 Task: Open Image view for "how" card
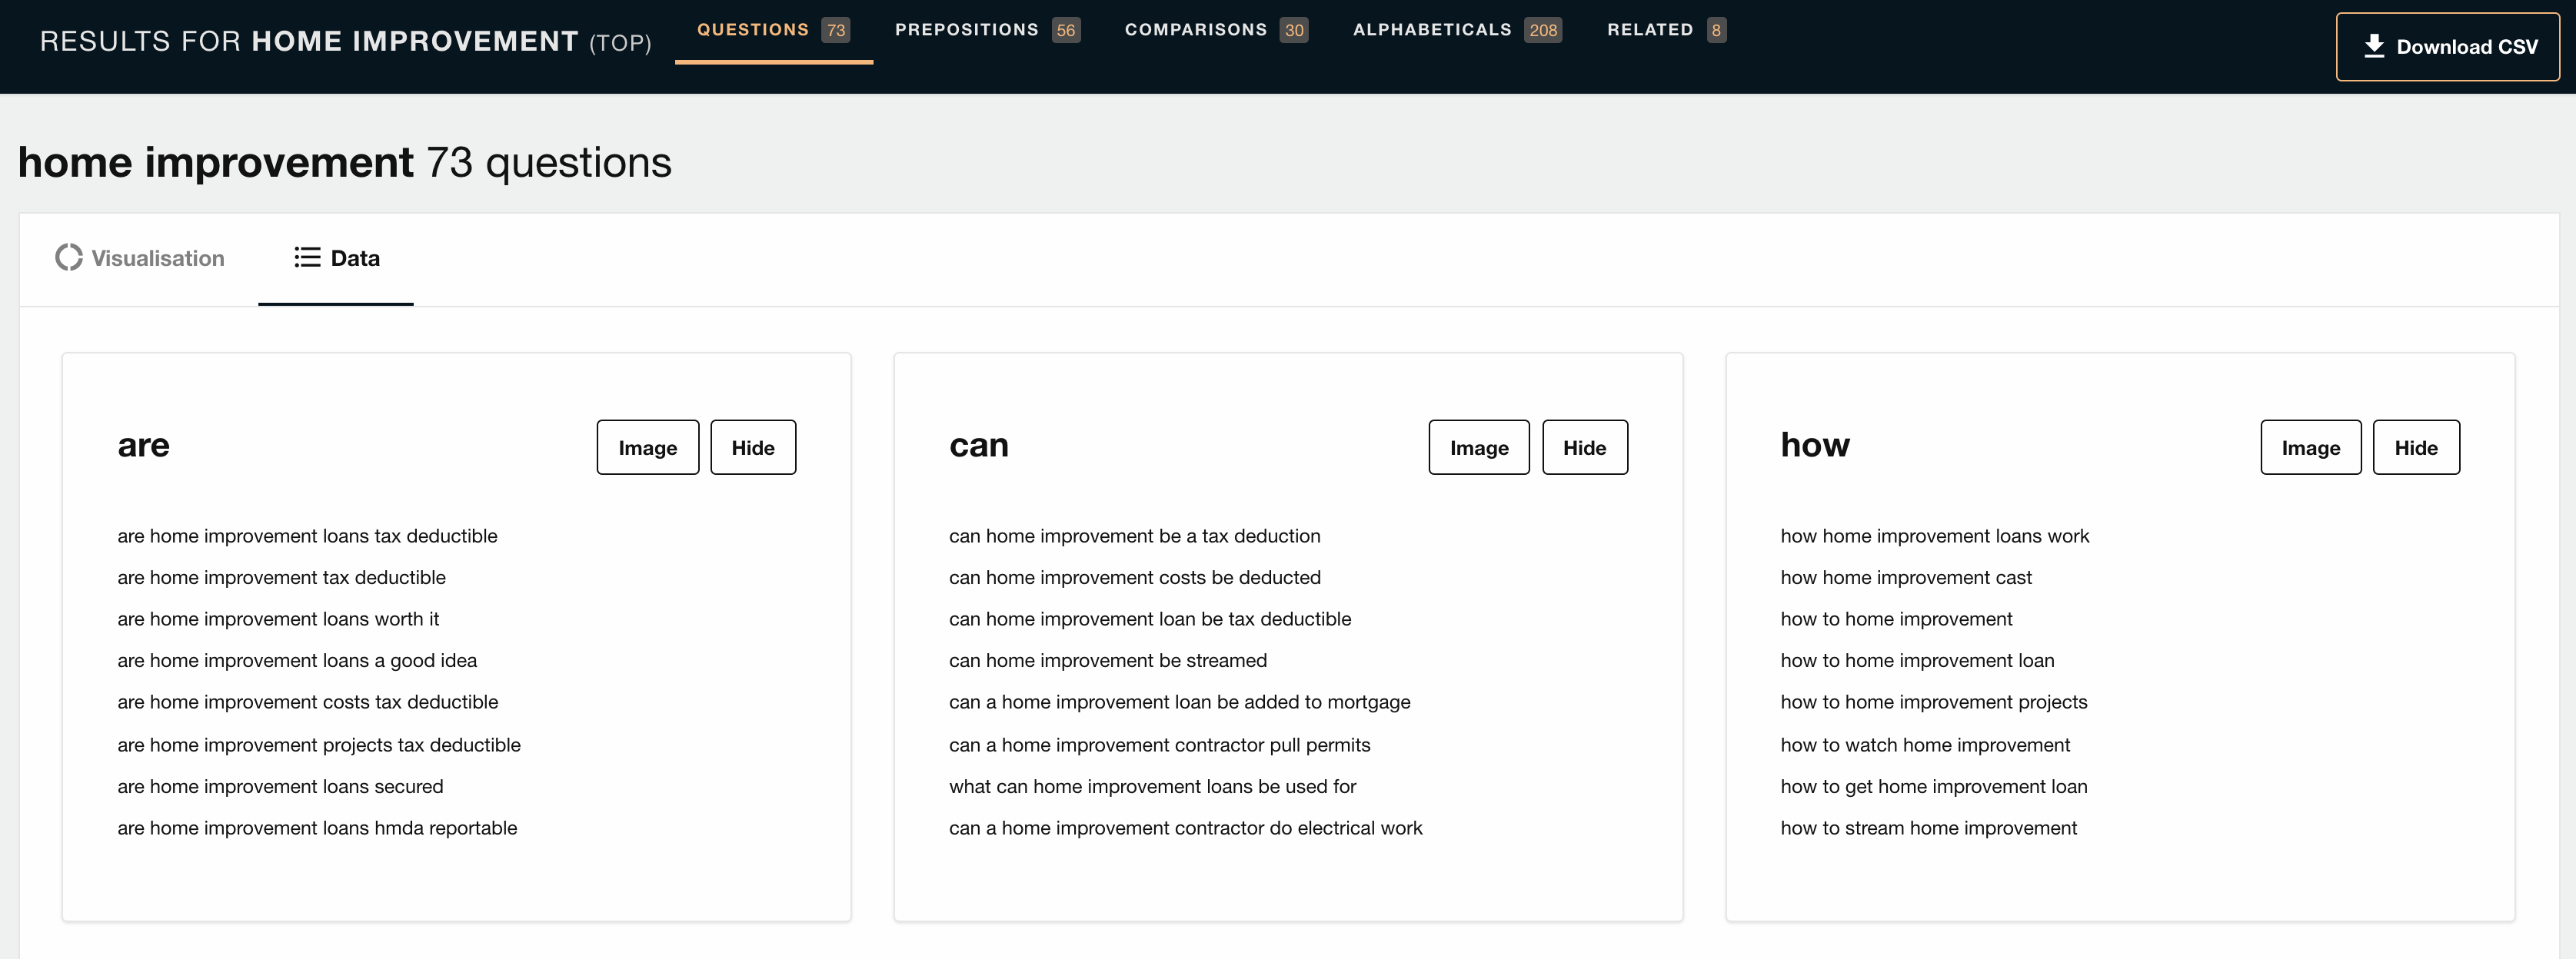click(2311, 447)
